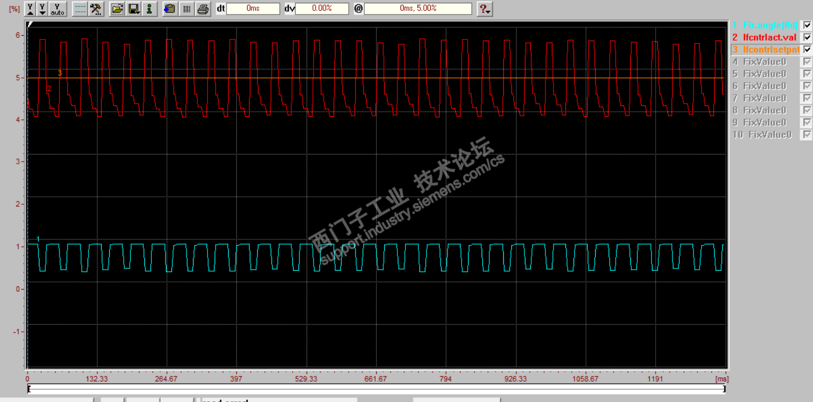Copy the trace to clipboard

click(170, 9)
